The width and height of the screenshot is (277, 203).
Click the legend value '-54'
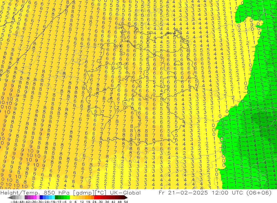tap(14, 202)
